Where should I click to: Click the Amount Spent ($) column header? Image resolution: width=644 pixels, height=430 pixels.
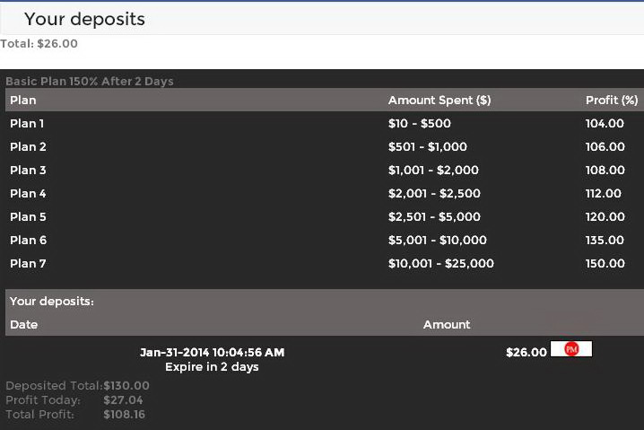439,101
